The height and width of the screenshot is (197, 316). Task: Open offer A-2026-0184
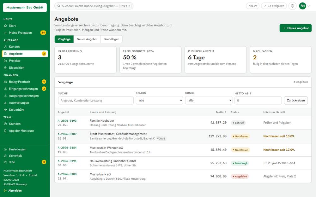(x=67, y=148)
